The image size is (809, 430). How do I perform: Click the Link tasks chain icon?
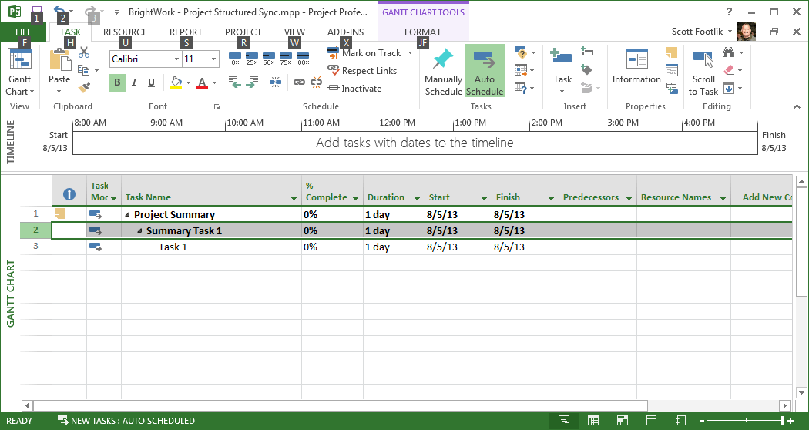[299, 82]
